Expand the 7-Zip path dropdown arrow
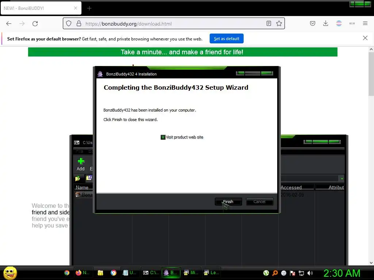The height and width of the screenshot is (280, 374). tap(342, 179)
